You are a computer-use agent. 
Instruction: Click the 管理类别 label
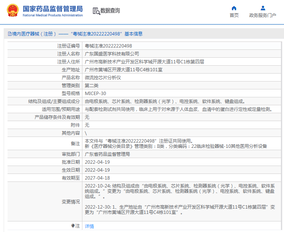[71, 85]
